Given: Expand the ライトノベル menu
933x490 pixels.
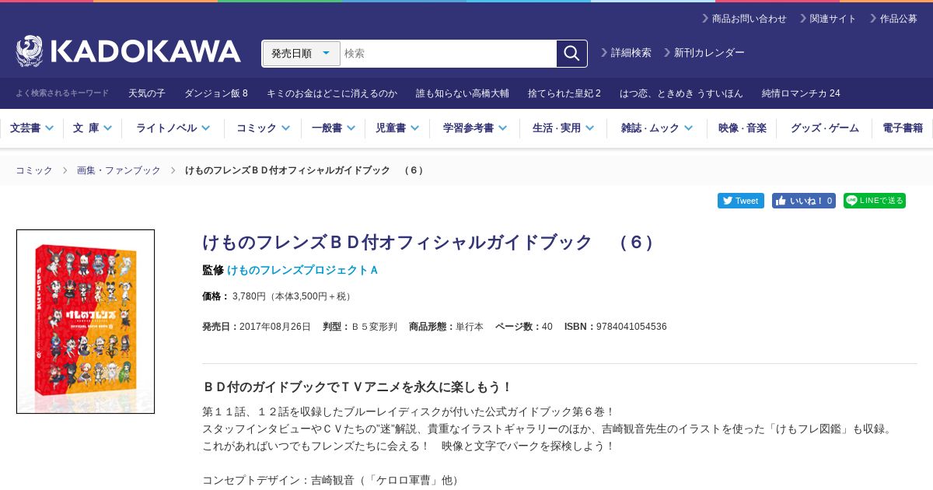Looking at the screenshot, I should tap(173, 128).
